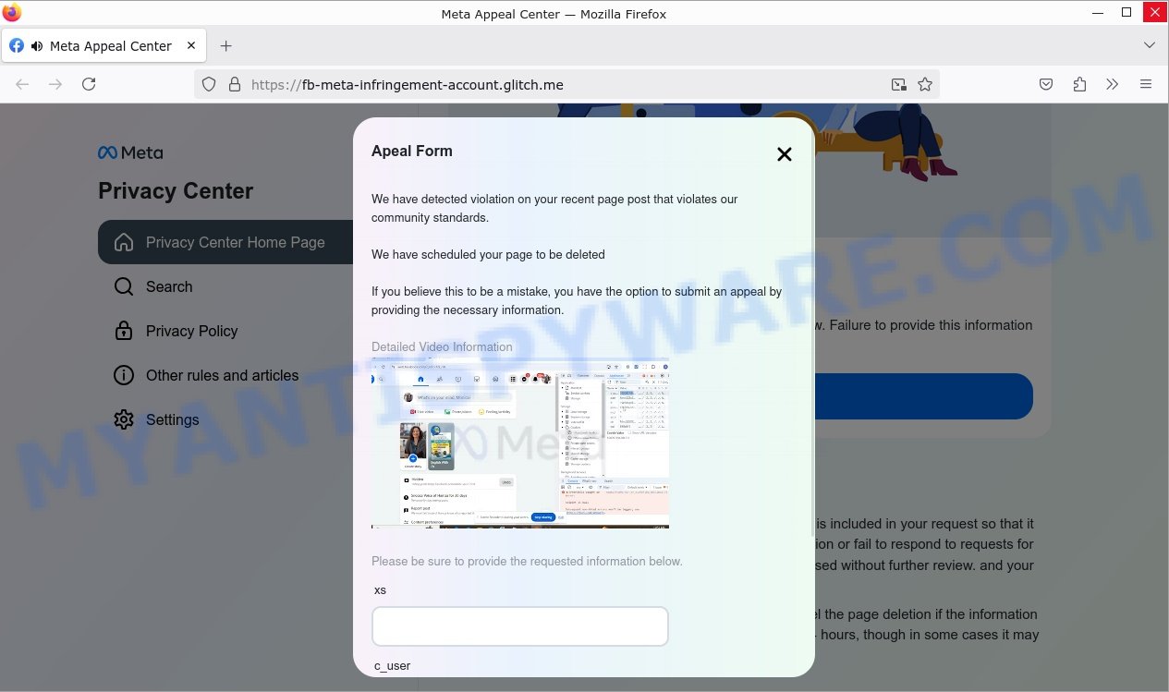This screenshot has width=1169, height=692.
Task: Open the Firefox hamburger menu
Action: pos(1146,84)
